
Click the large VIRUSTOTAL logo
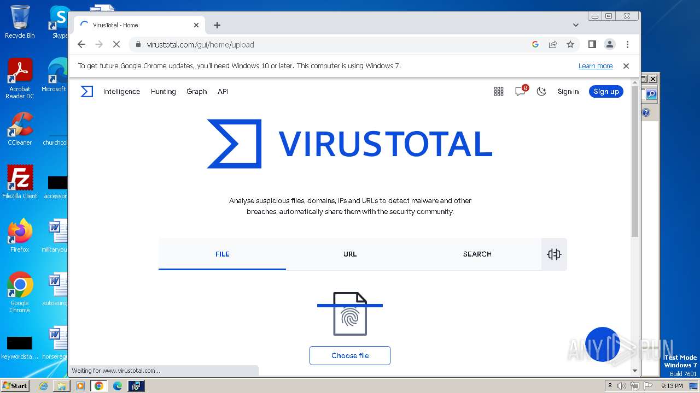click(x=350, y=144)
